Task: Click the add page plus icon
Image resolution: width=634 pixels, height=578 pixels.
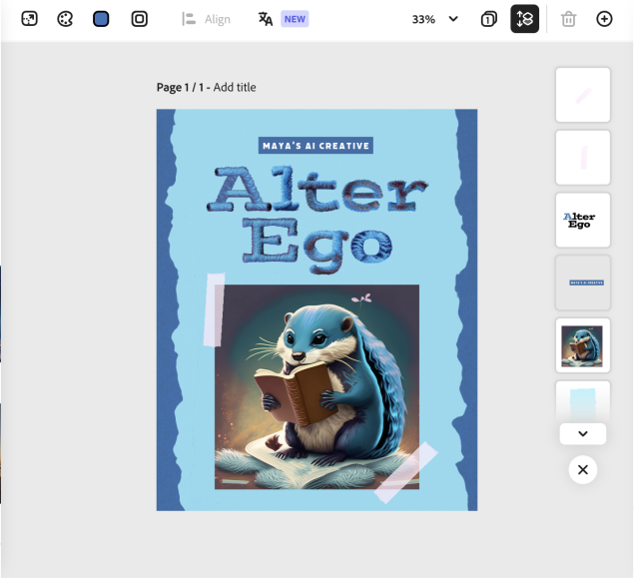Action: 604,19
